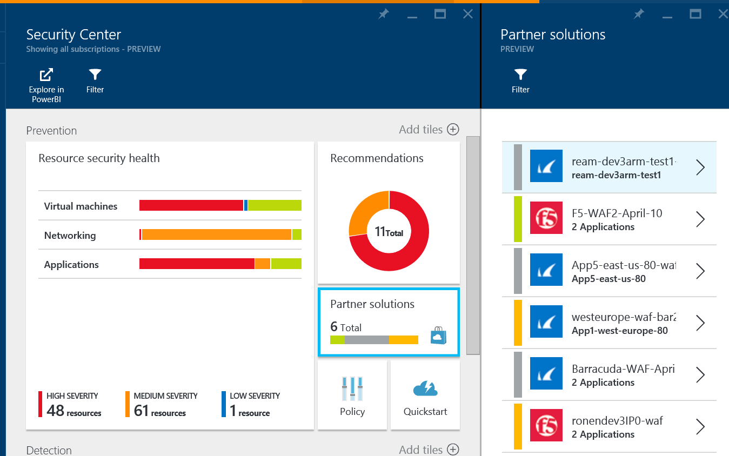Open the Recommendations donut chart tile
The image size is (729, 456).
389,213
